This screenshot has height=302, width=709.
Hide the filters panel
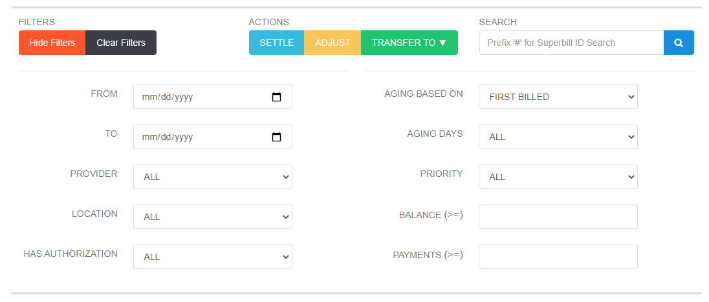click(52, 43)
